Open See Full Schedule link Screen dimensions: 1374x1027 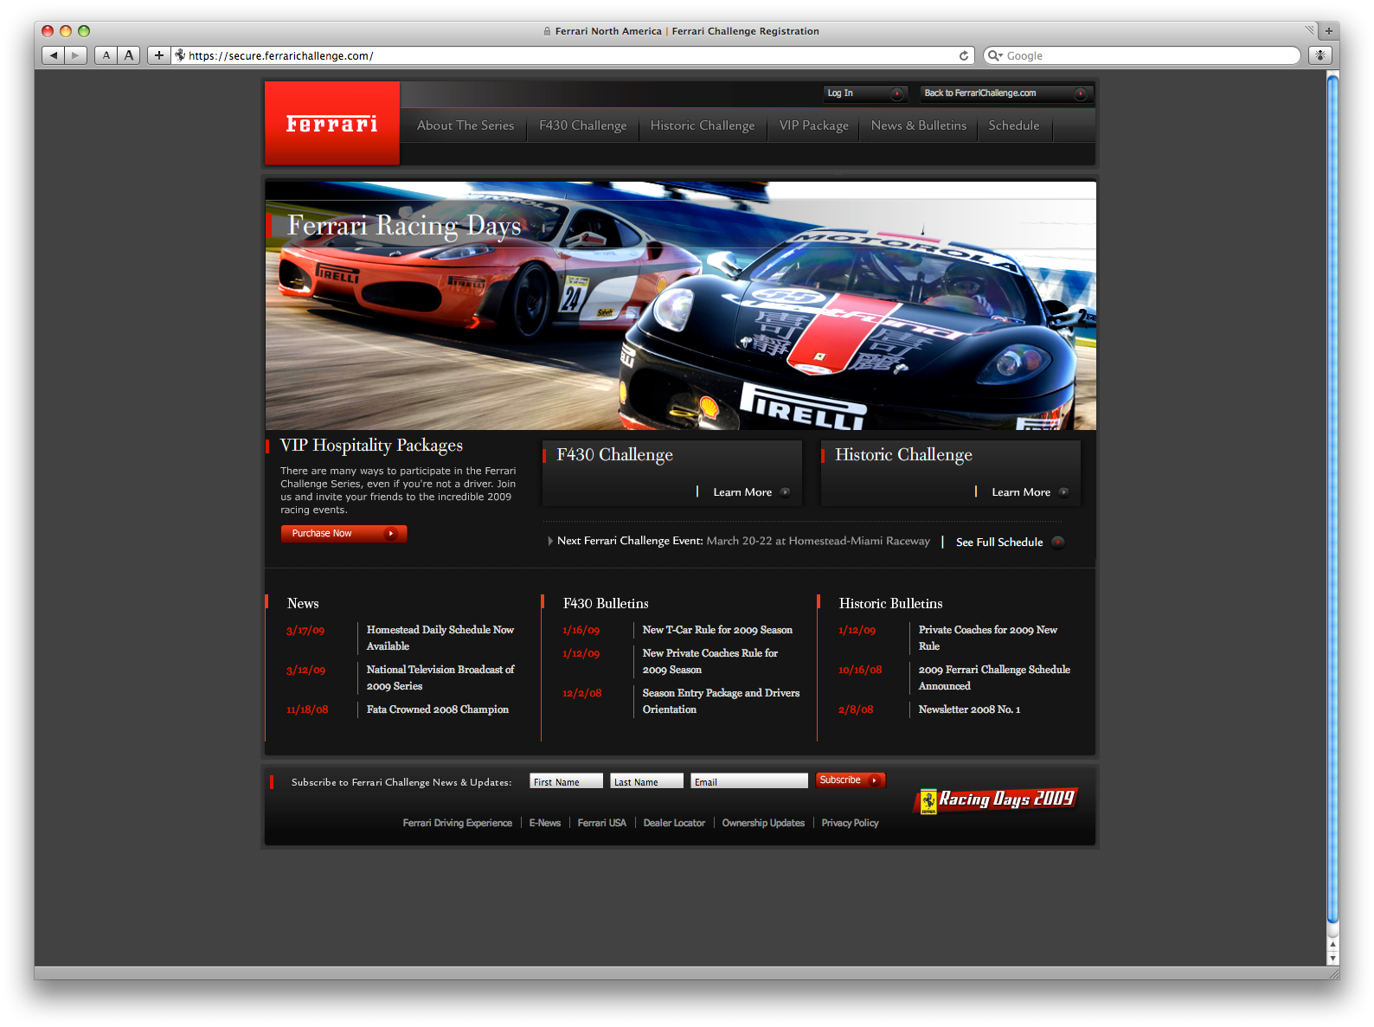coord(999,542)
